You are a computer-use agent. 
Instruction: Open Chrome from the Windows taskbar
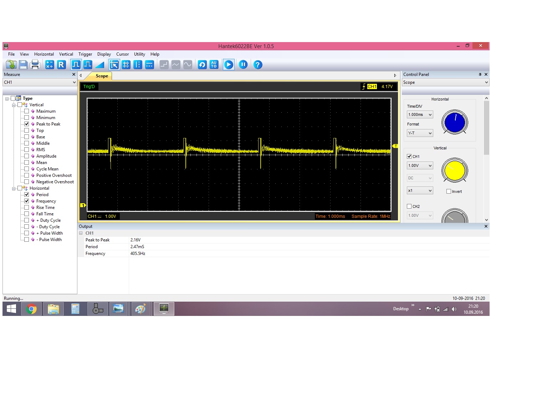coord(31,309)
